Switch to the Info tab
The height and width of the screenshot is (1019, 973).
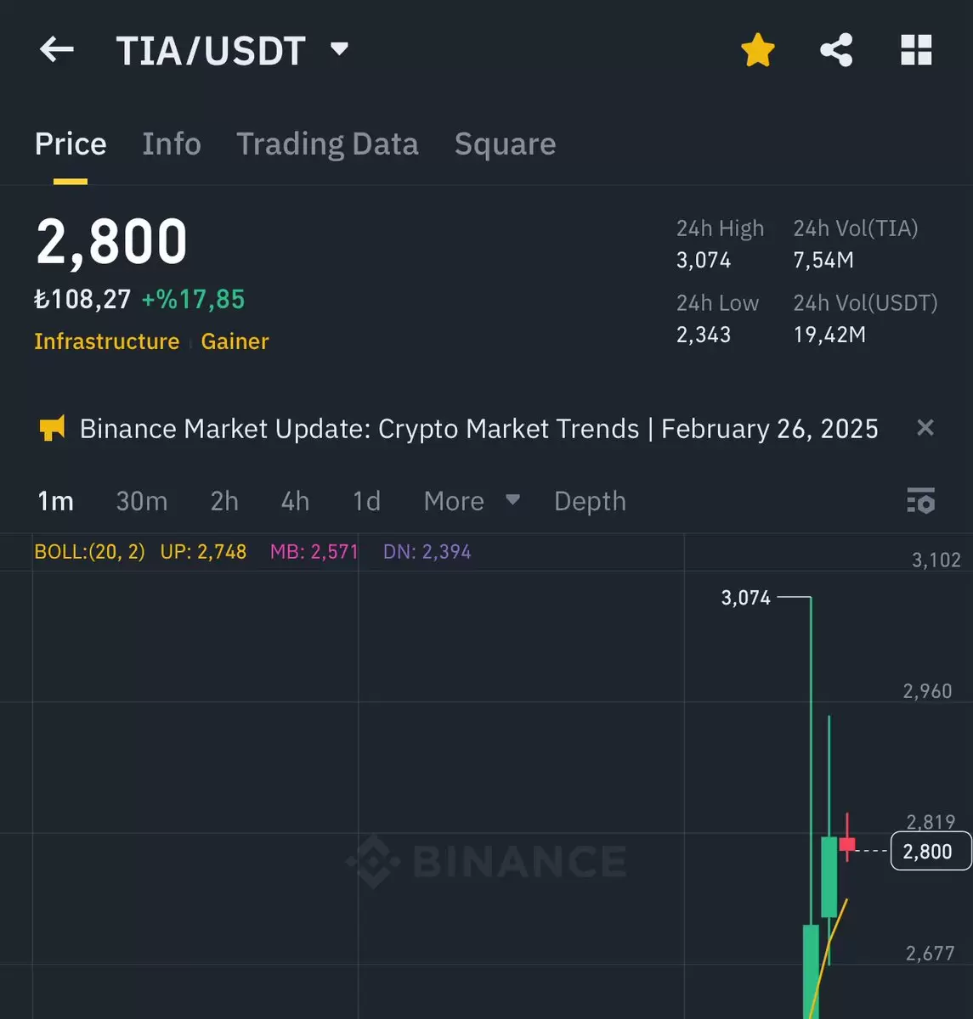(172, 144)
